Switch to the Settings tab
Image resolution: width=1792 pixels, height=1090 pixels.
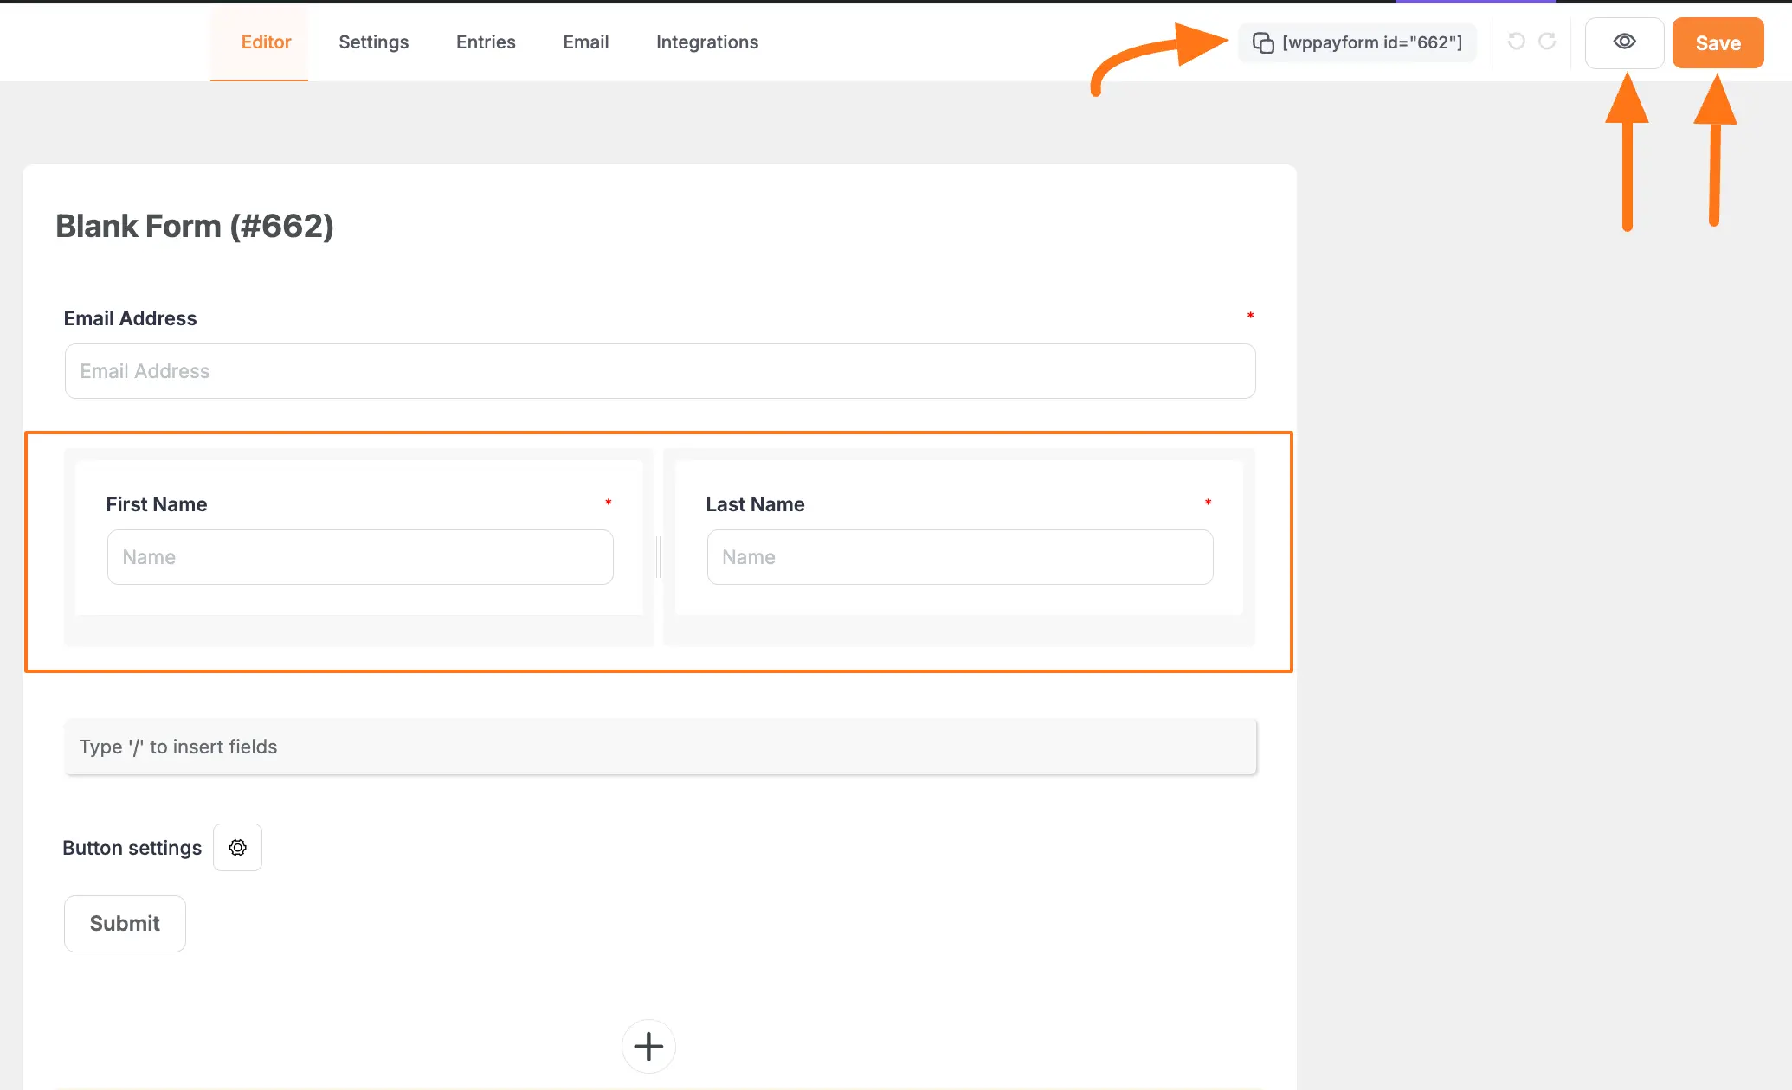click(x=373, y=42)
